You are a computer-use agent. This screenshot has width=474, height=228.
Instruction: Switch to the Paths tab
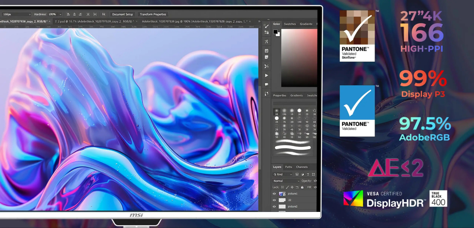(x=289, y=167)
